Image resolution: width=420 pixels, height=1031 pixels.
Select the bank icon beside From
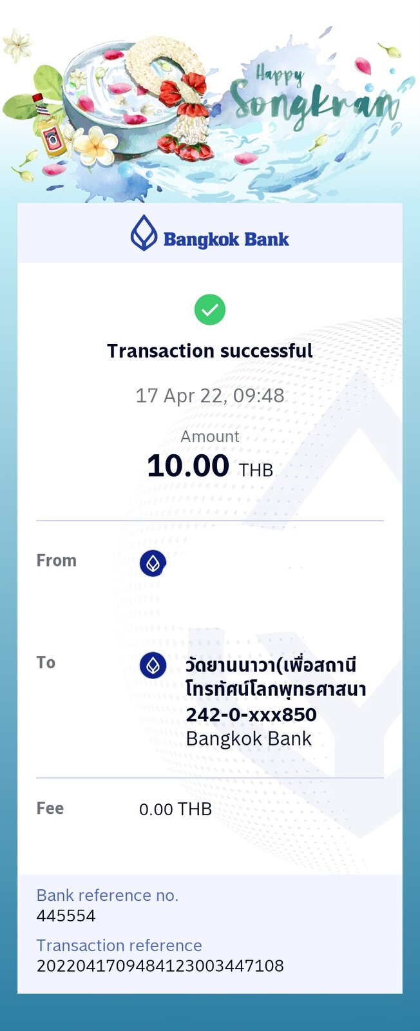click(x=153, y=564)
